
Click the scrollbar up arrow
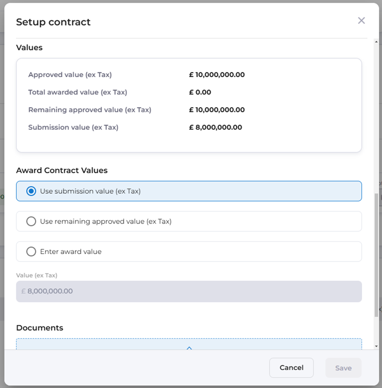pos(376,42)
